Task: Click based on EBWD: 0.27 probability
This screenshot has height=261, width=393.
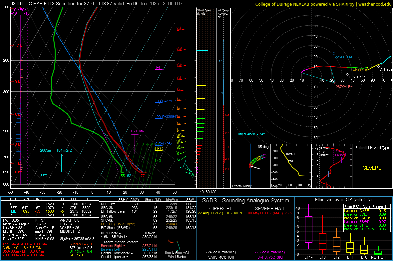Action: tap(365, 222)
